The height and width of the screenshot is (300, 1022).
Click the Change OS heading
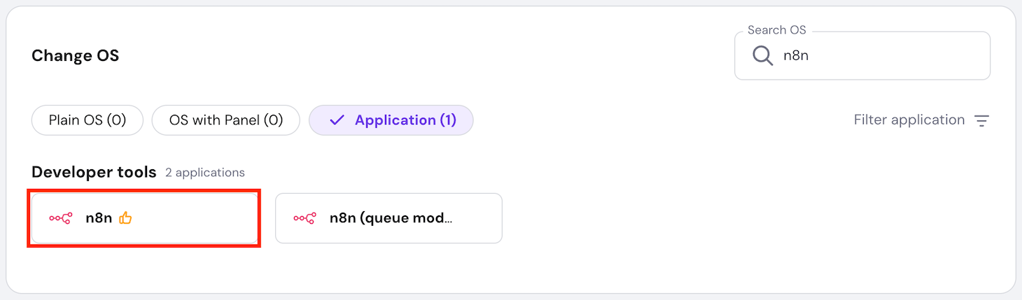(75, 55)
